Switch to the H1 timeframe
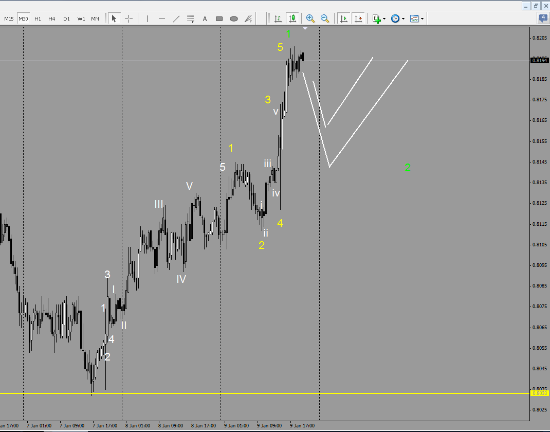Viewport: 550px width, 432px height. (38, 18)
